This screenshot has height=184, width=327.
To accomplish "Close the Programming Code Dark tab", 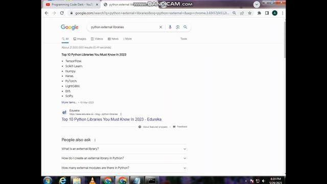I will [97, 5].
